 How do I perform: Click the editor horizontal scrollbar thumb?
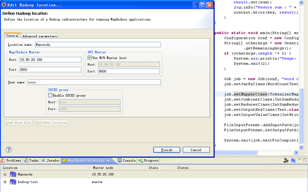tap(236, 153)
